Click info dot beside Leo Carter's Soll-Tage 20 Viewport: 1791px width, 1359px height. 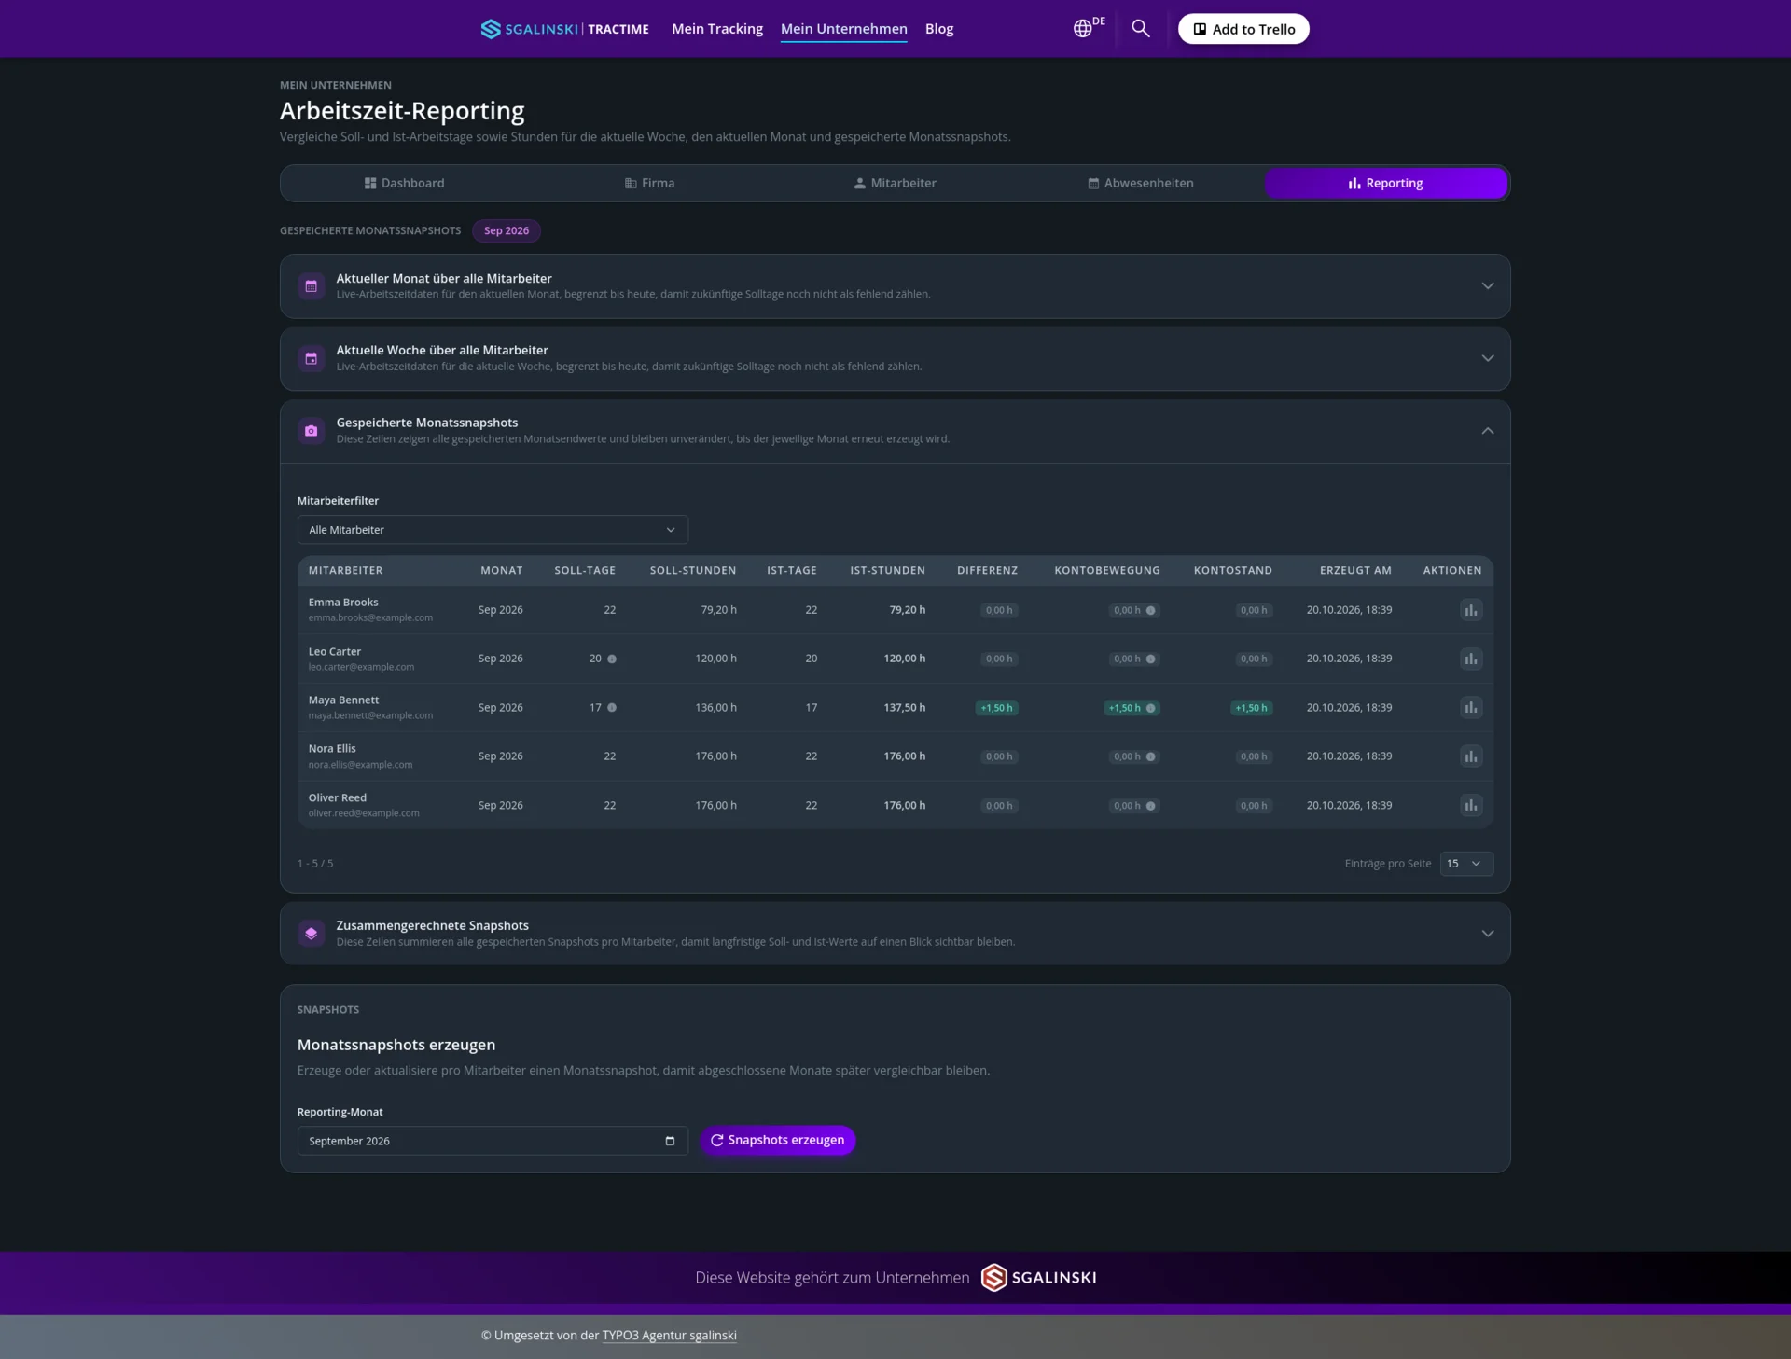tap(612, 659)
